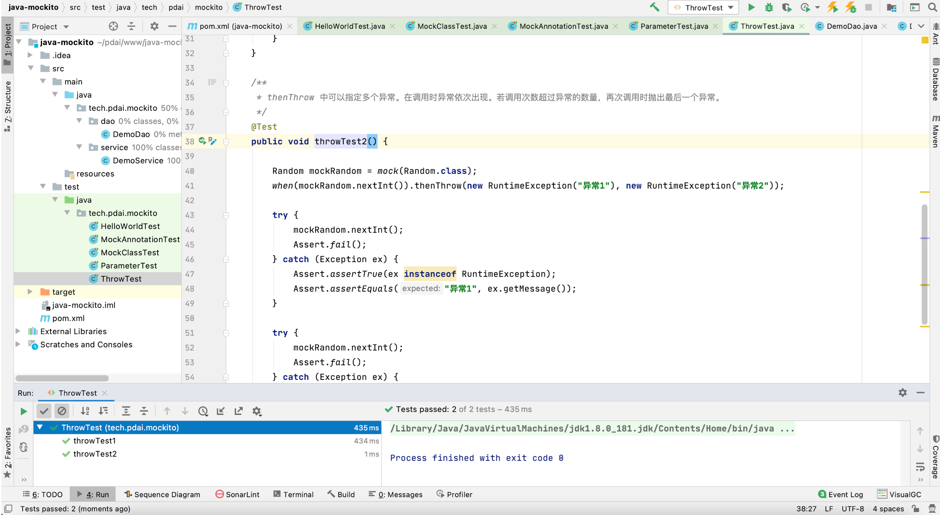Expand the target folder
The height and width of the screenshot is (515, 940).
pyautogui.click(x=30, y=291)
